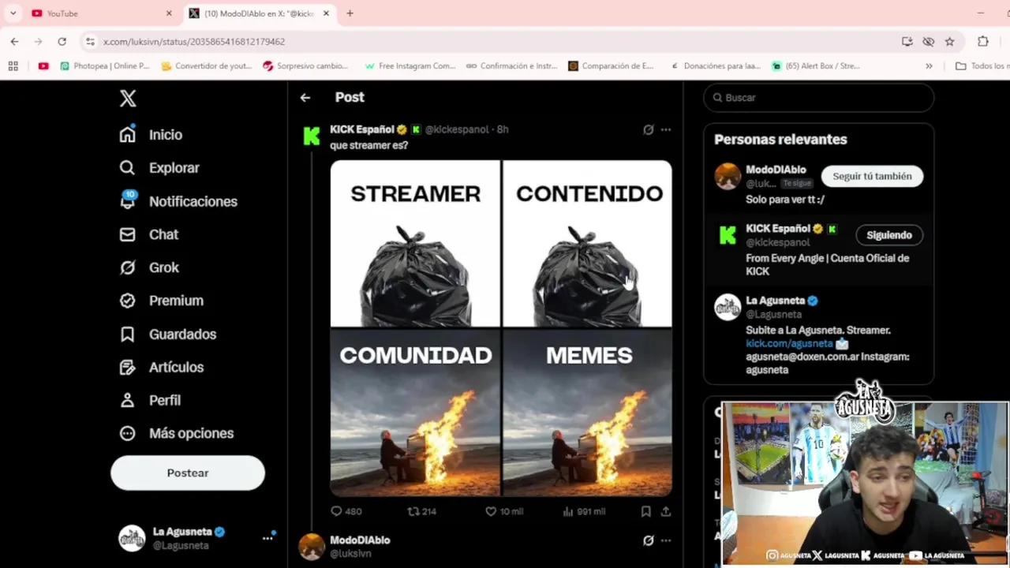Reload the page
The height and width of the screenshot is (568, 1010).
[62, 42]
